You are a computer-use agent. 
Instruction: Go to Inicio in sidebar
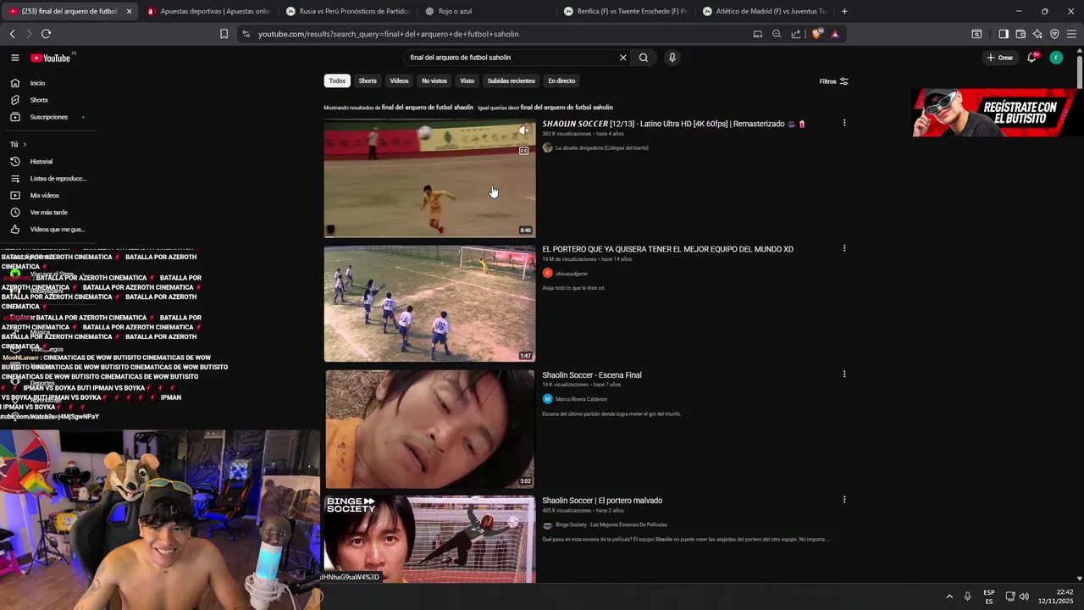click(x=38, y=83)
